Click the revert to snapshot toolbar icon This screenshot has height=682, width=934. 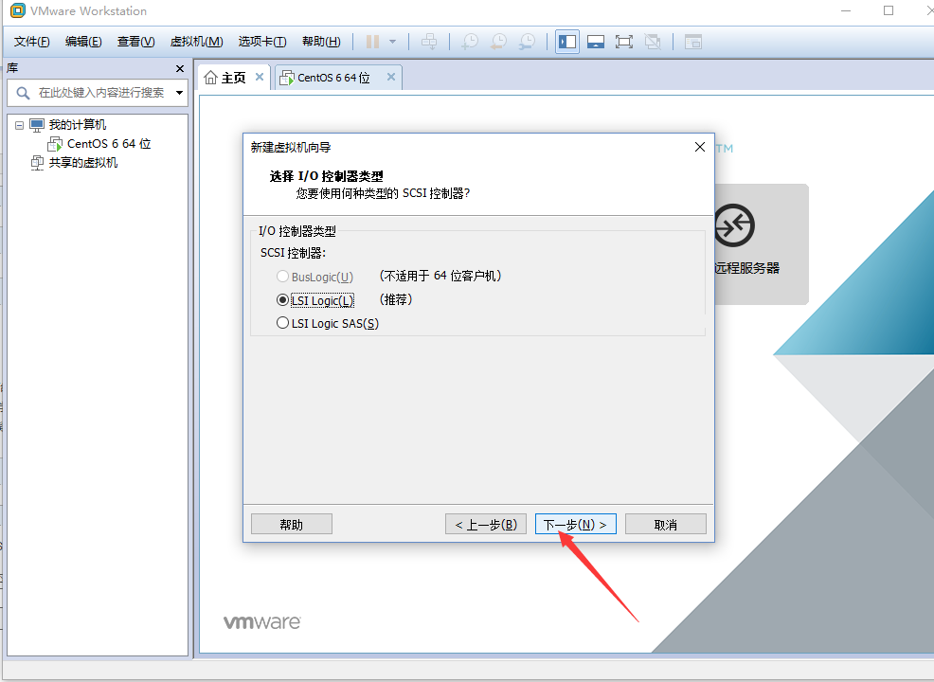pos(498,42)
